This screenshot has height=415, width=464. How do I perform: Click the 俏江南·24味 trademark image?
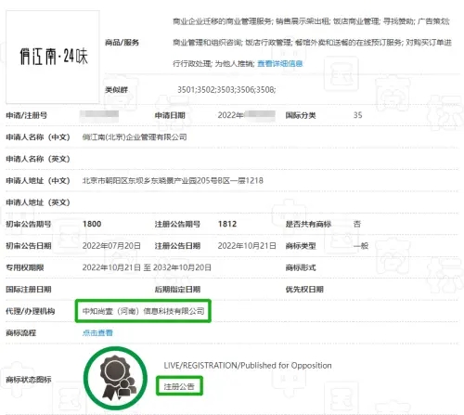pyautogui.click(x=53, y=57)
